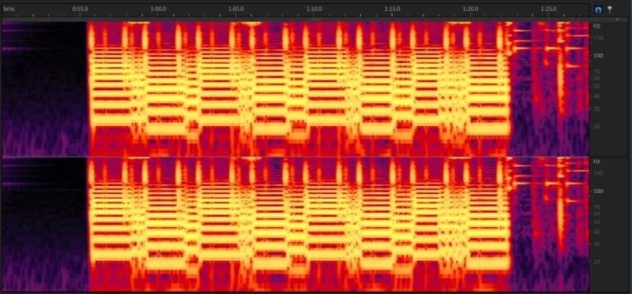Viewport: 632px width, 294px height.
Task: Click the 30 value on lower frequency scale
Action: 596,244
